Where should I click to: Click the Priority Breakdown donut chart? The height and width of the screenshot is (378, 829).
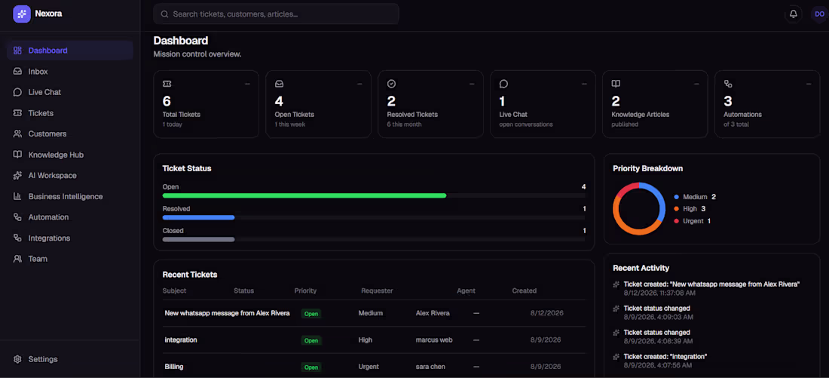tap(638, 208)
